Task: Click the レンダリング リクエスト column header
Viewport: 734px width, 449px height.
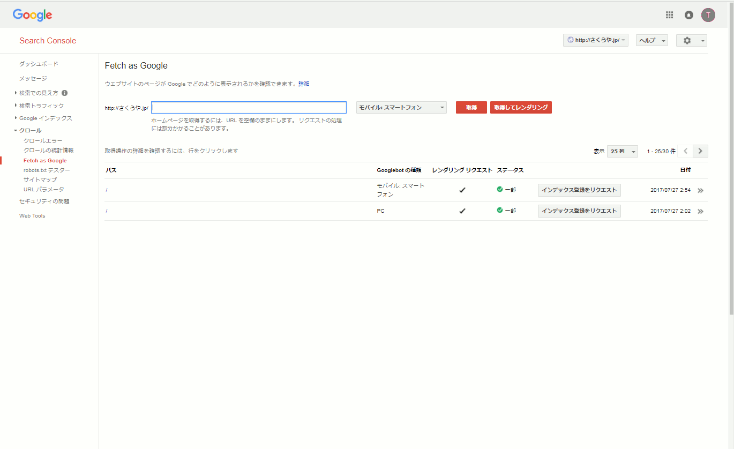Action: pyautogui.click(x=462, y=170)
